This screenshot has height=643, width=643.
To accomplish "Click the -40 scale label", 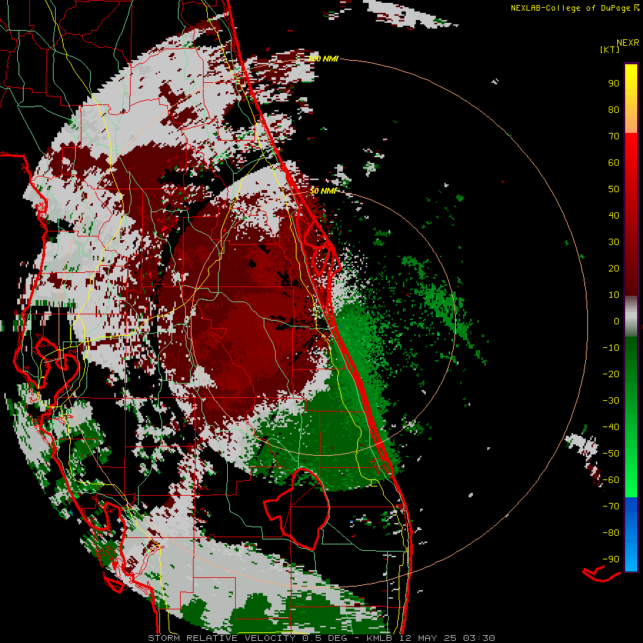I will [611, 427].
